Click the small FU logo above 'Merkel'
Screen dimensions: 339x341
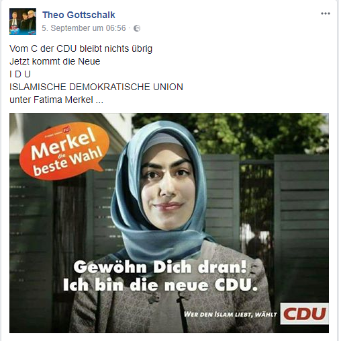pyautogui.click(x=66, y=130)
